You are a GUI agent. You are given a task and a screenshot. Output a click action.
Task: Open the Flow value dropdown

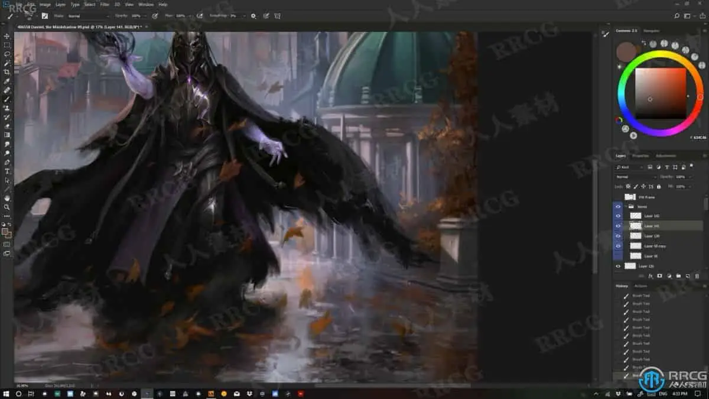[x=190, y=16]
